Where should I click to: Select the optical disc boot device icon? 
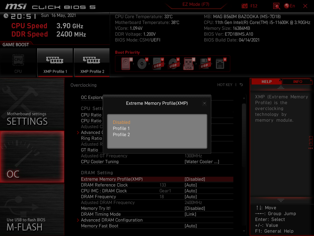[x=142, y=64]
